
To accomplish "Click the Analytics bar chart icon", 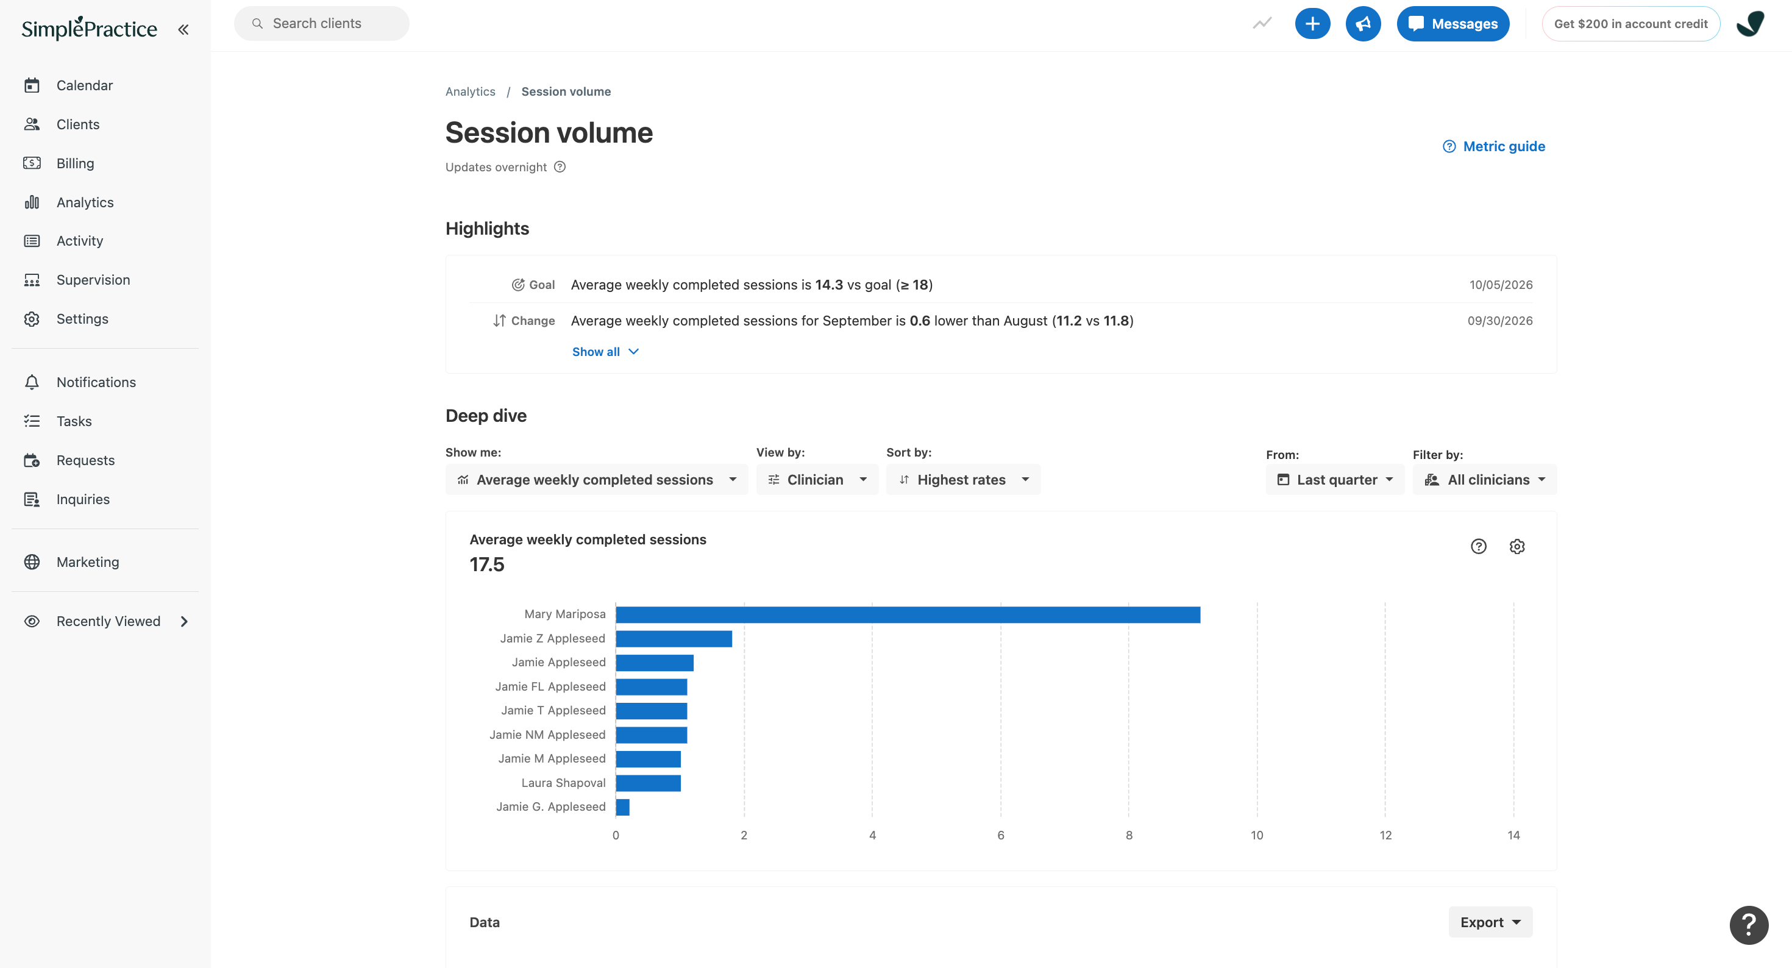I will click(32, 202).
